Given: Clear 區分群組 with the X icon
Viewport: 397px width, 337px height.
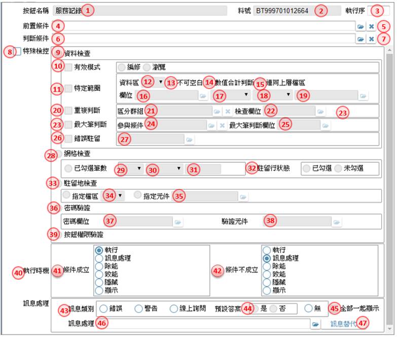Looking at the screenshot, I should 228,111.
